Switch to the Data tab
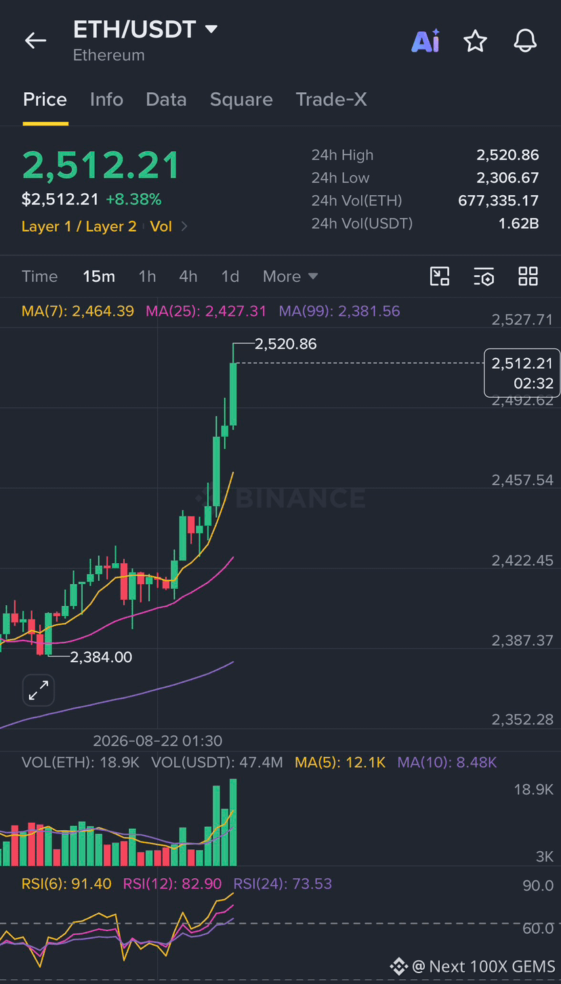561x984 pixels. (166, 100)
